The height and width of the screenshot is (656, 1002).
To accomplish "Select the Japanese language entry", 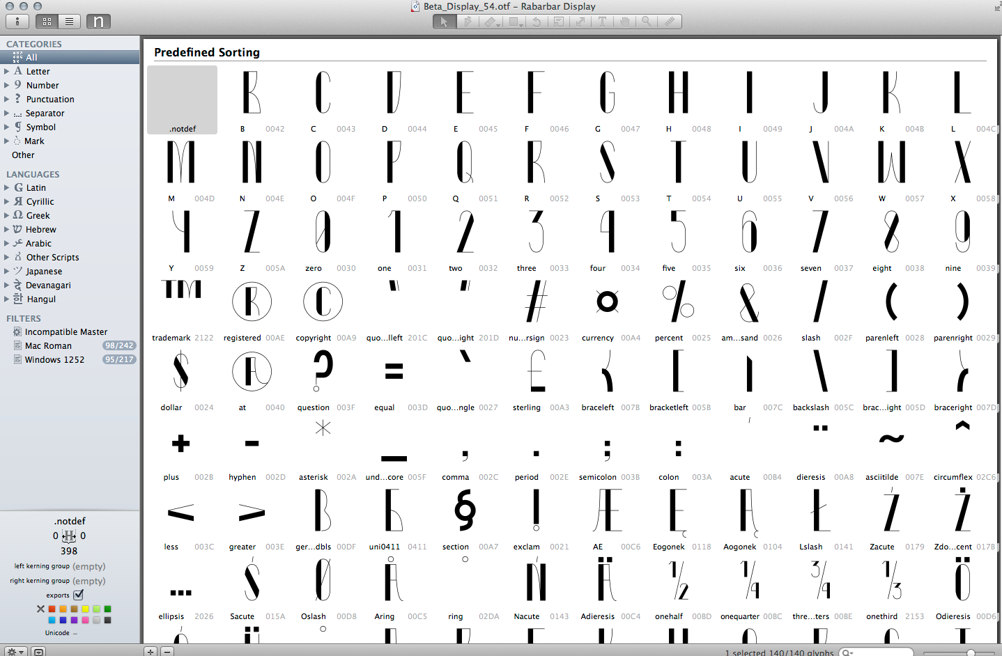I will tap(70, 271).
